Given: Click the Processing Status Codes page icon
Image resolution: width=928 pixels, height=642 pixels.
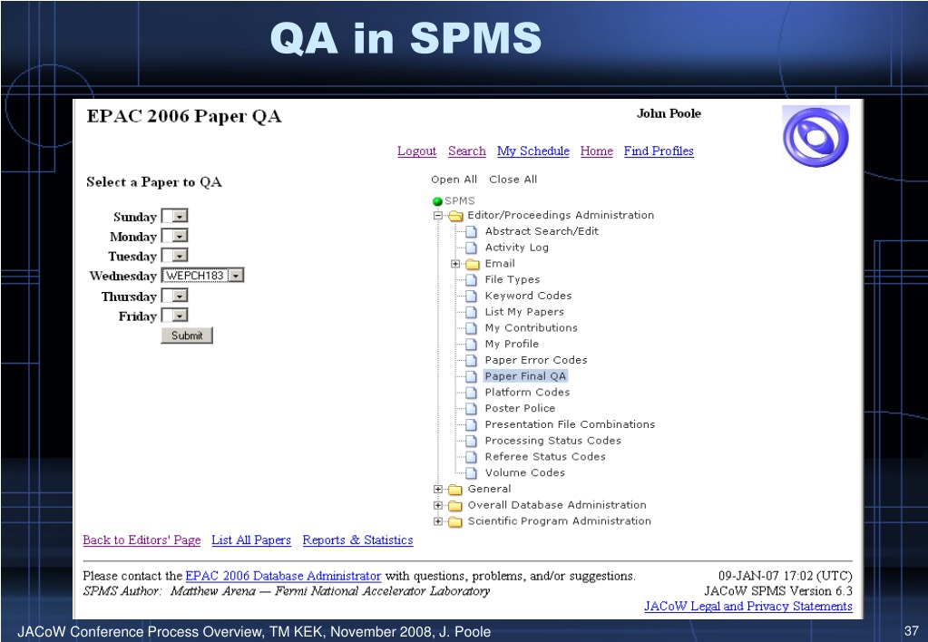Looking at the screenshot, I should click(471, 441).
